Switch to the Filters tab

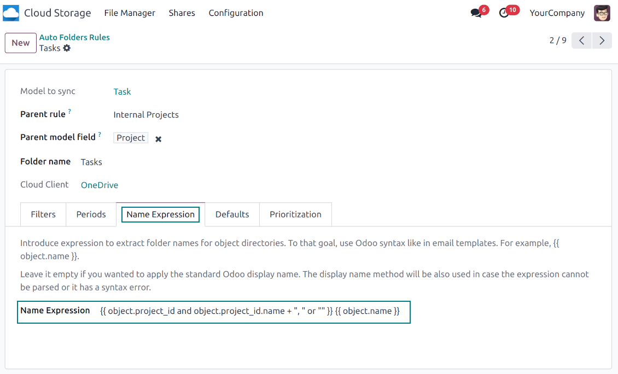[43, 214]
